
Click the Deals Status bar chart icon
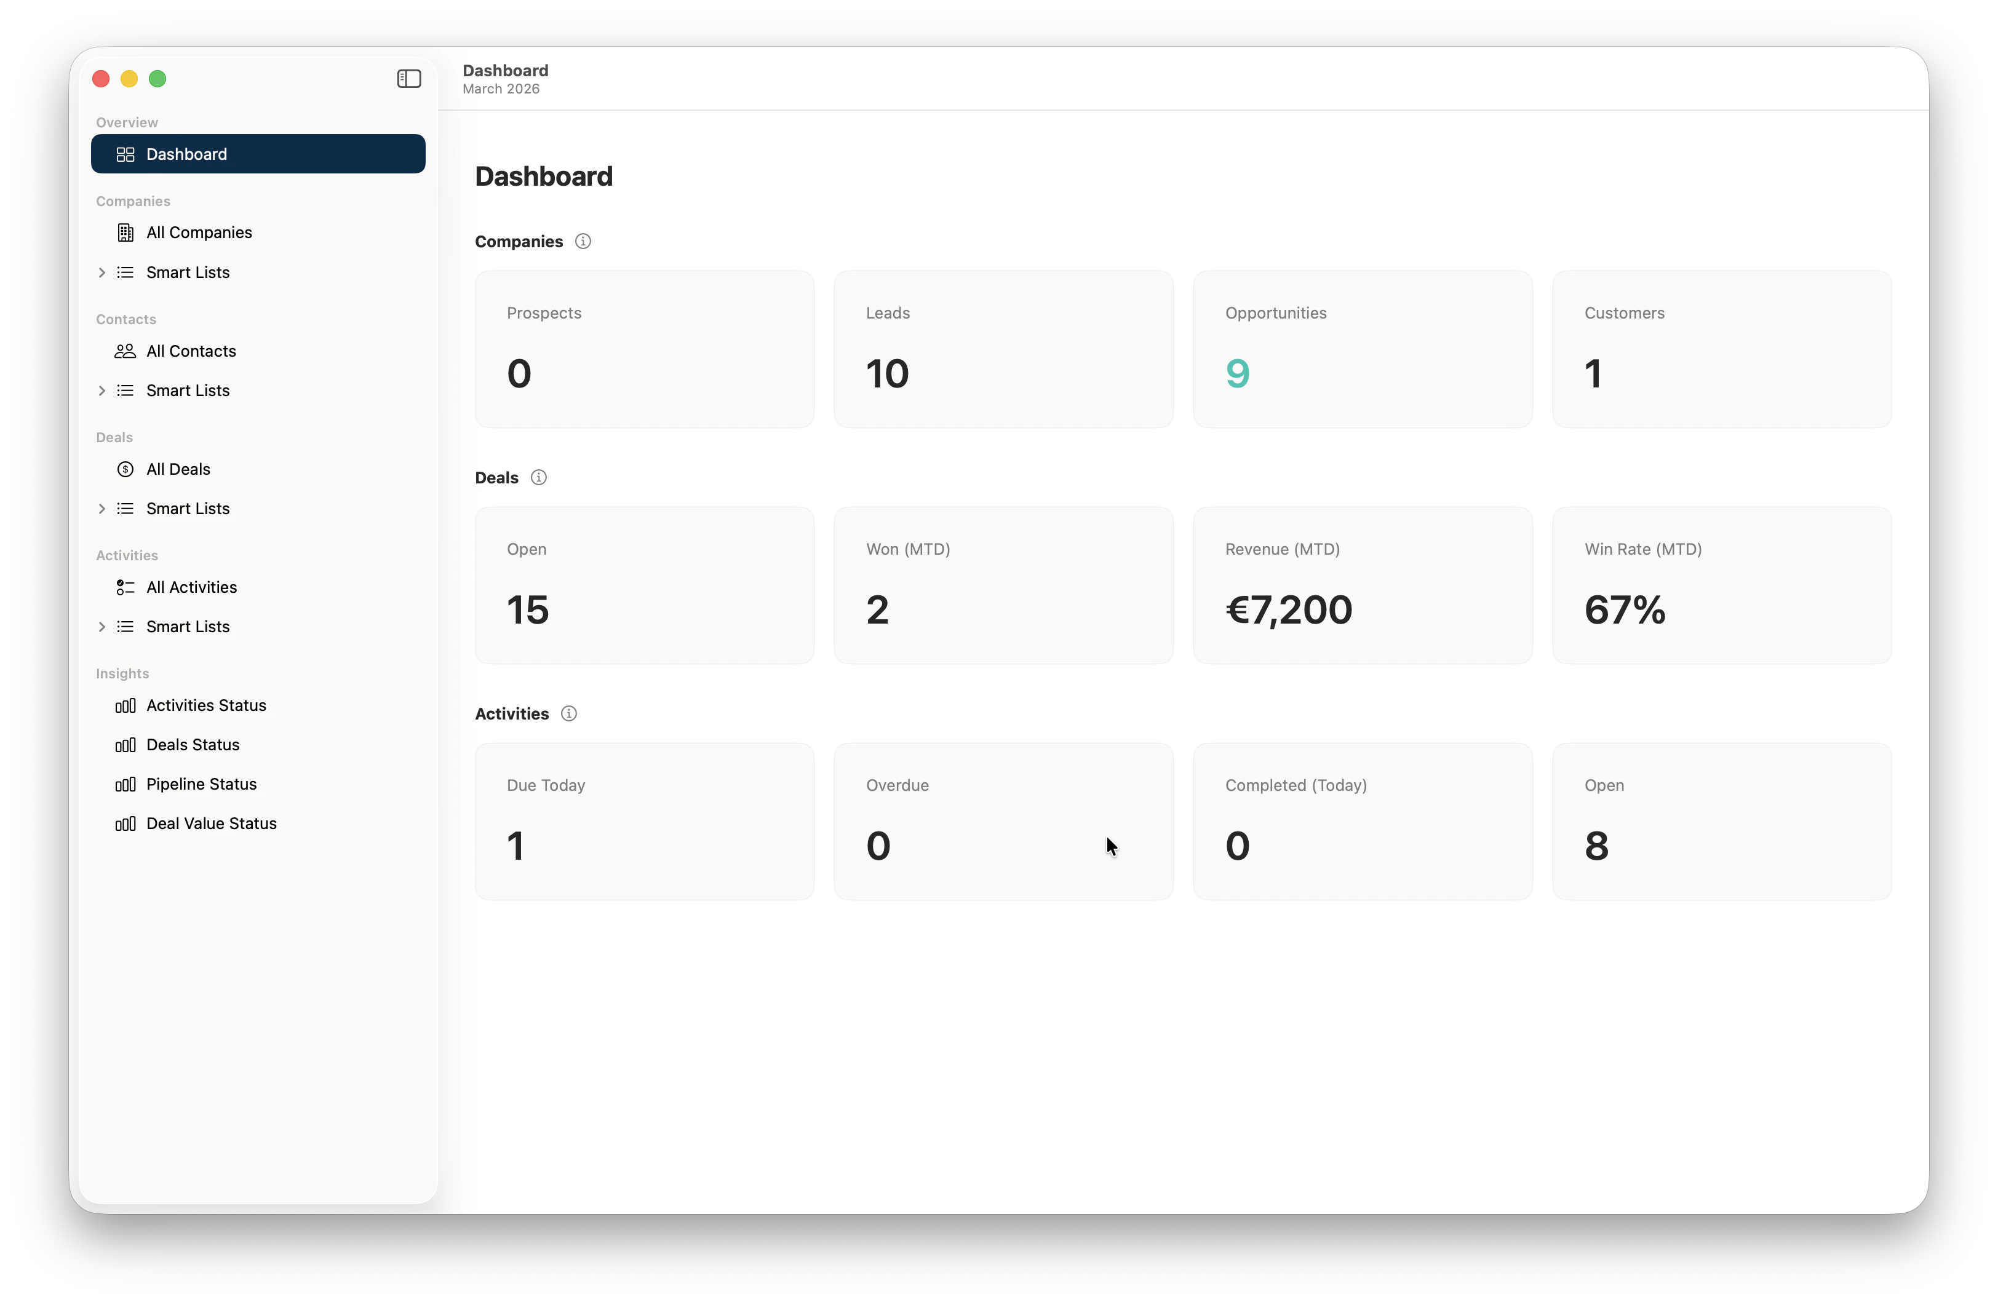point(125,745)
